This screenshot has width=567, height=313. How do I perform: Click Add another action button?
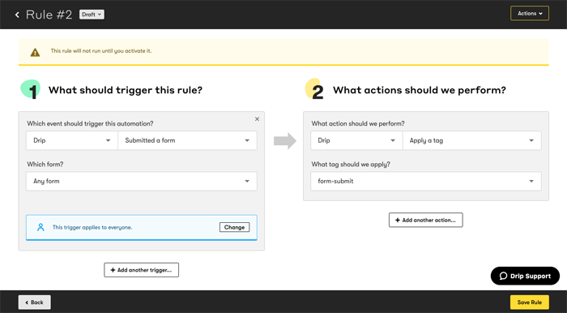[425, 220]
